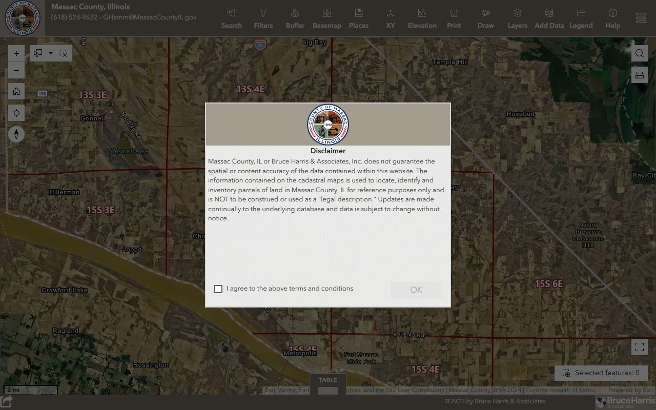Click the Temple Hill map label
656x410 pixels.
[450, 62]
